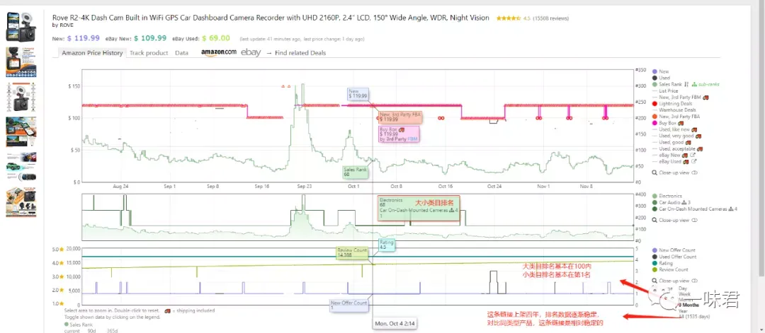Click the Oct 16 date on the axis
Viewport: 765px width, 333px height.
[446, 187]
